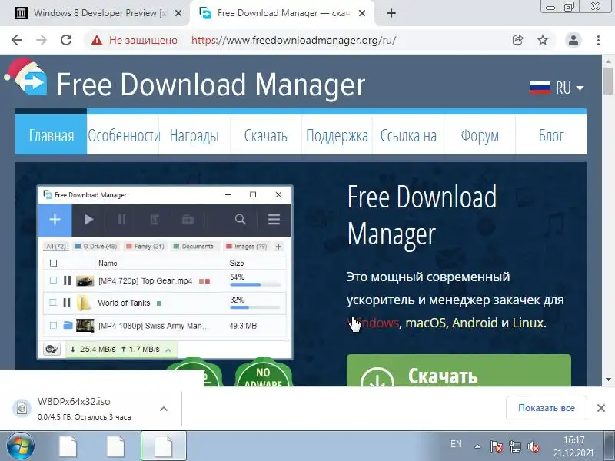
Task: Open the 'Не защищено' security warning
Action: tap(134, 40)
